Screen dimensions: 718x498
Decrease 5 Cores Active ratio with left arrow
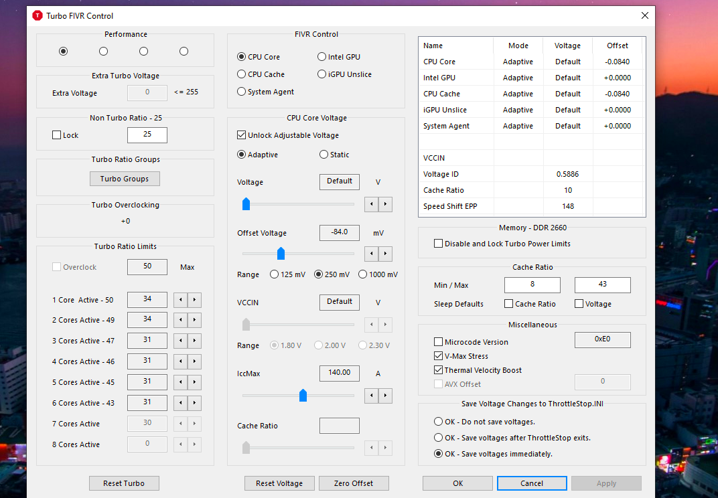point(180,382)
